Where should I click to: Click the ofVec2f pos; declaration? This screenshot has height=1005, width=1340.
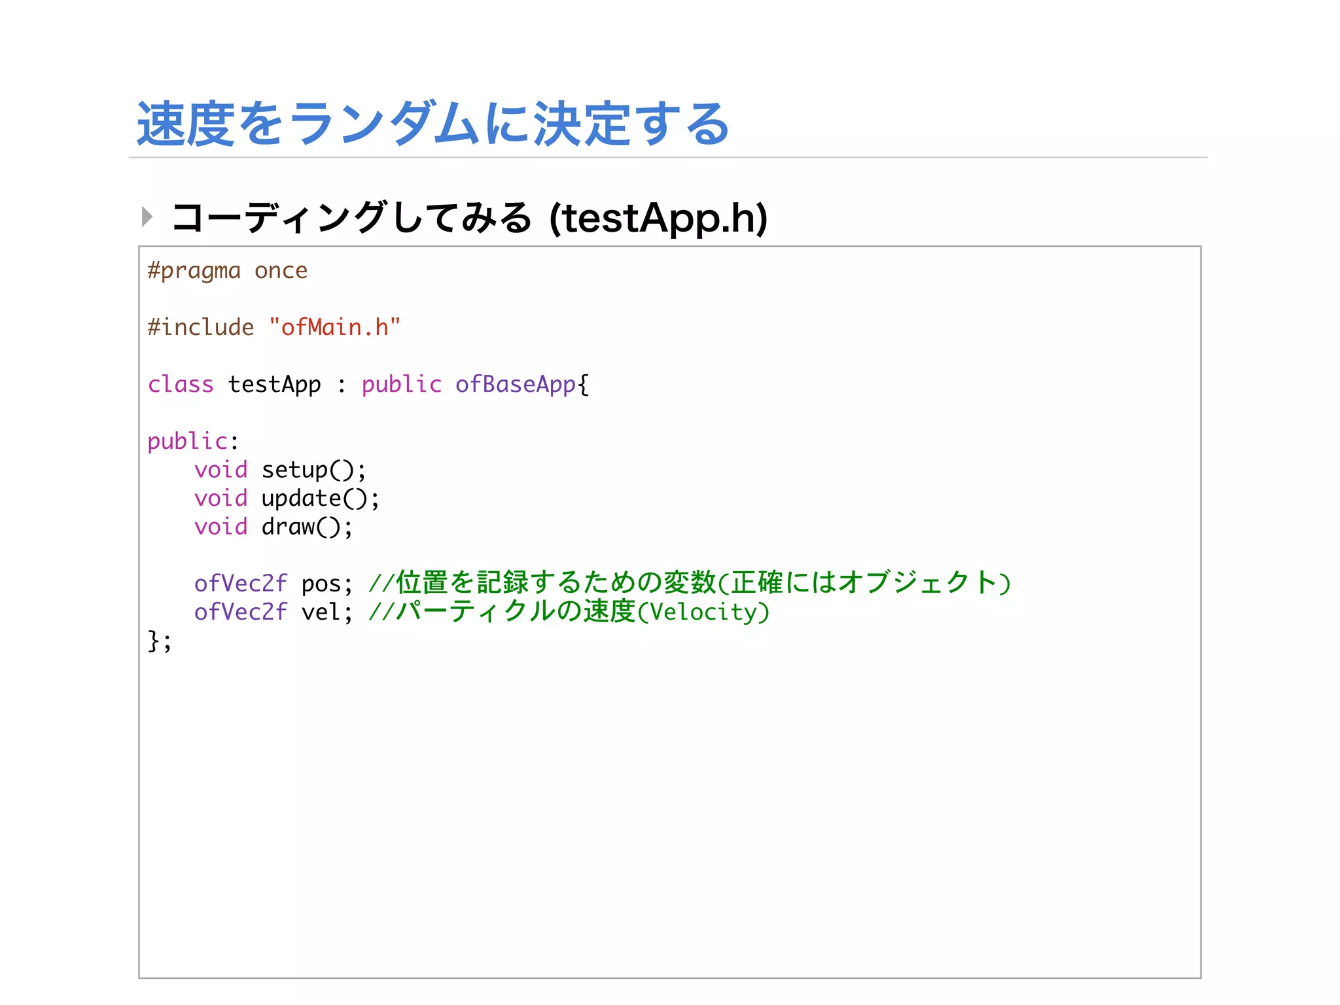(273, 584)
